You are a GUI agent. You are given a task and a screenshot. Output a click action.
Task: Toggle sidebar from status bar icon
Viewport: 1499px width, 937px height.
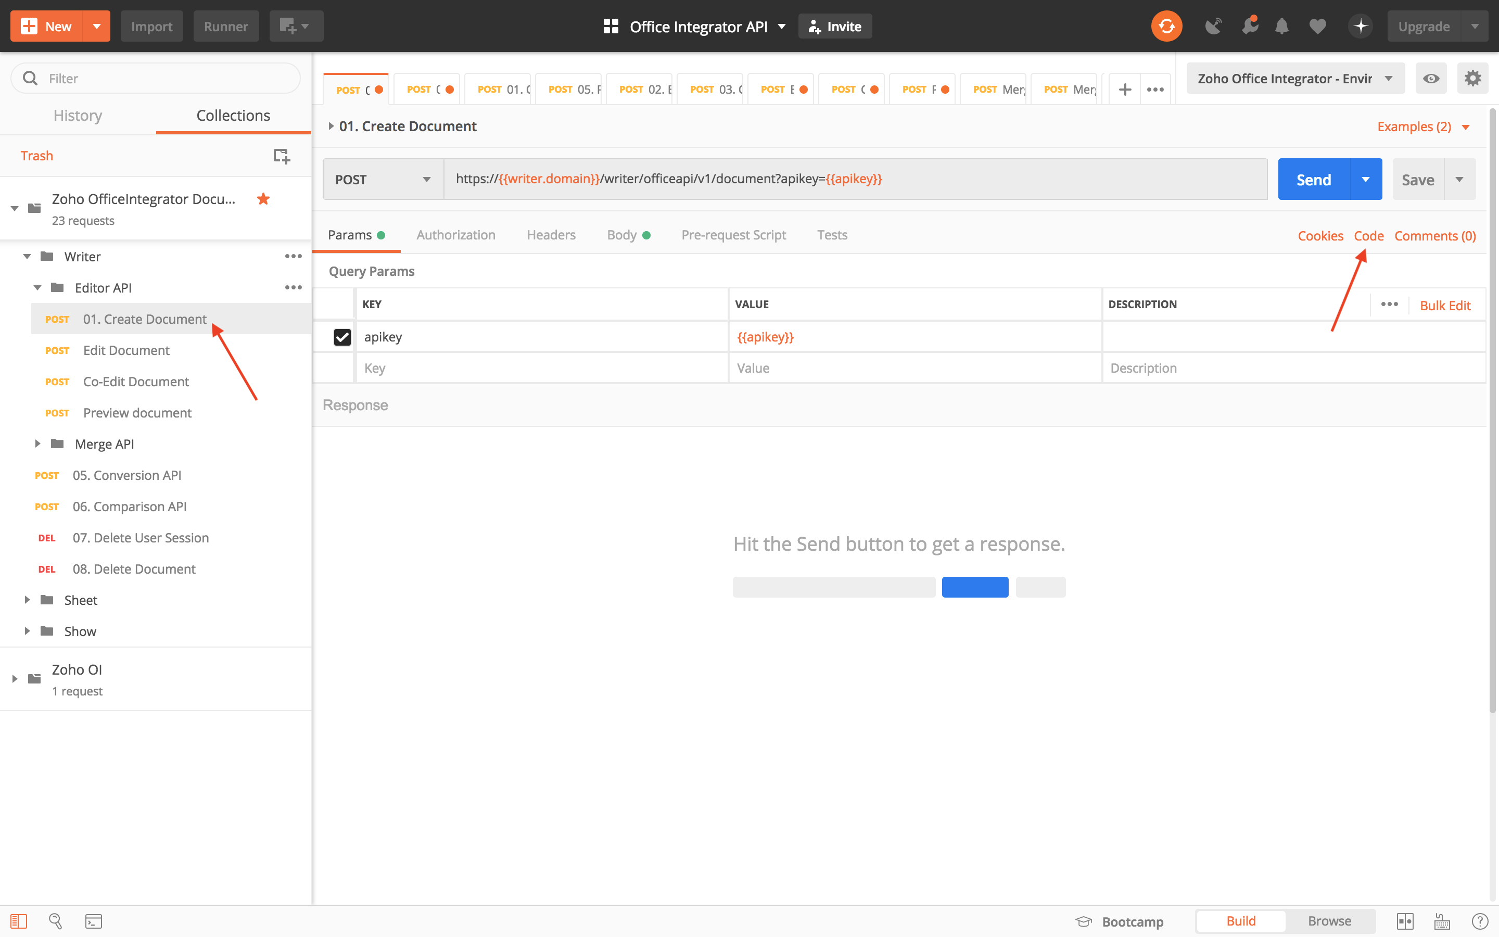tap(19, 921)
